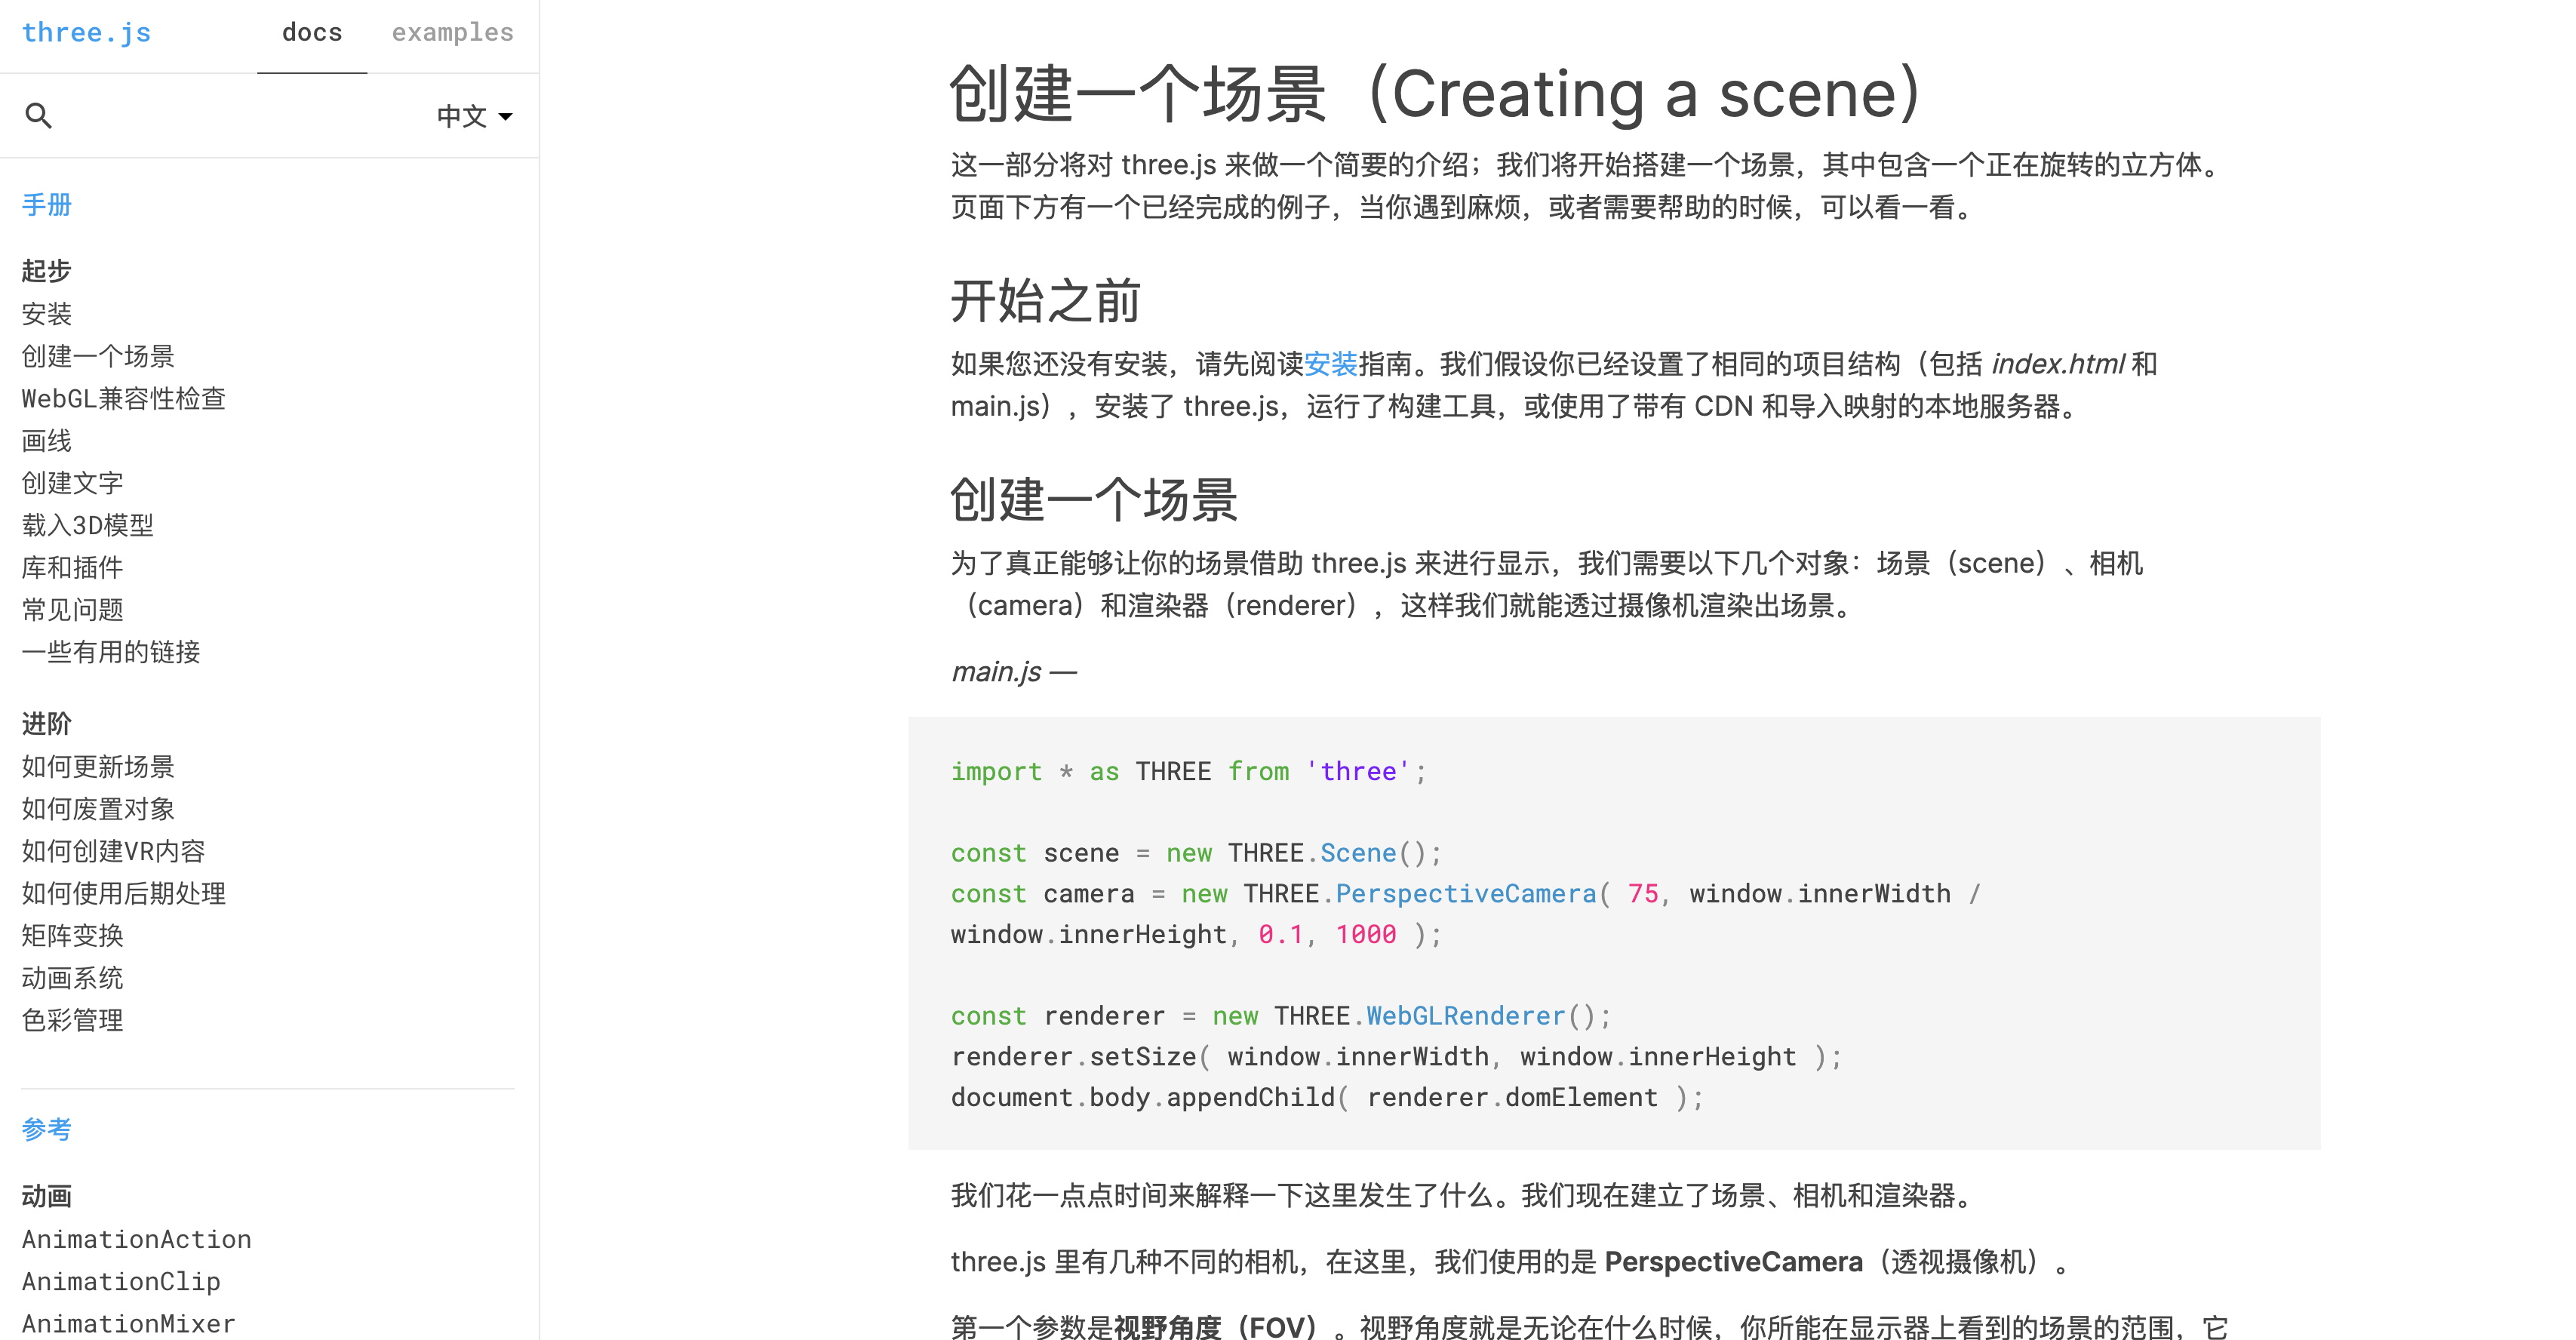
Task: Click the 参考 section heading
Action: click(47, 1129)
